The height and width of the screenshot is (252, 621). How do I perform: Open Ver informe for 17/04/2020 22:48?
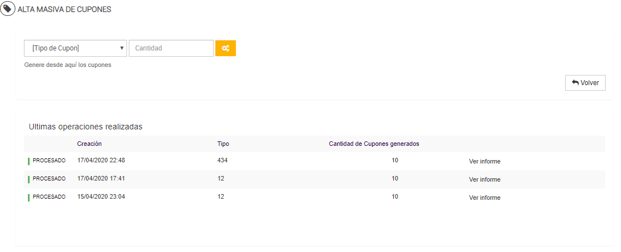484,161
